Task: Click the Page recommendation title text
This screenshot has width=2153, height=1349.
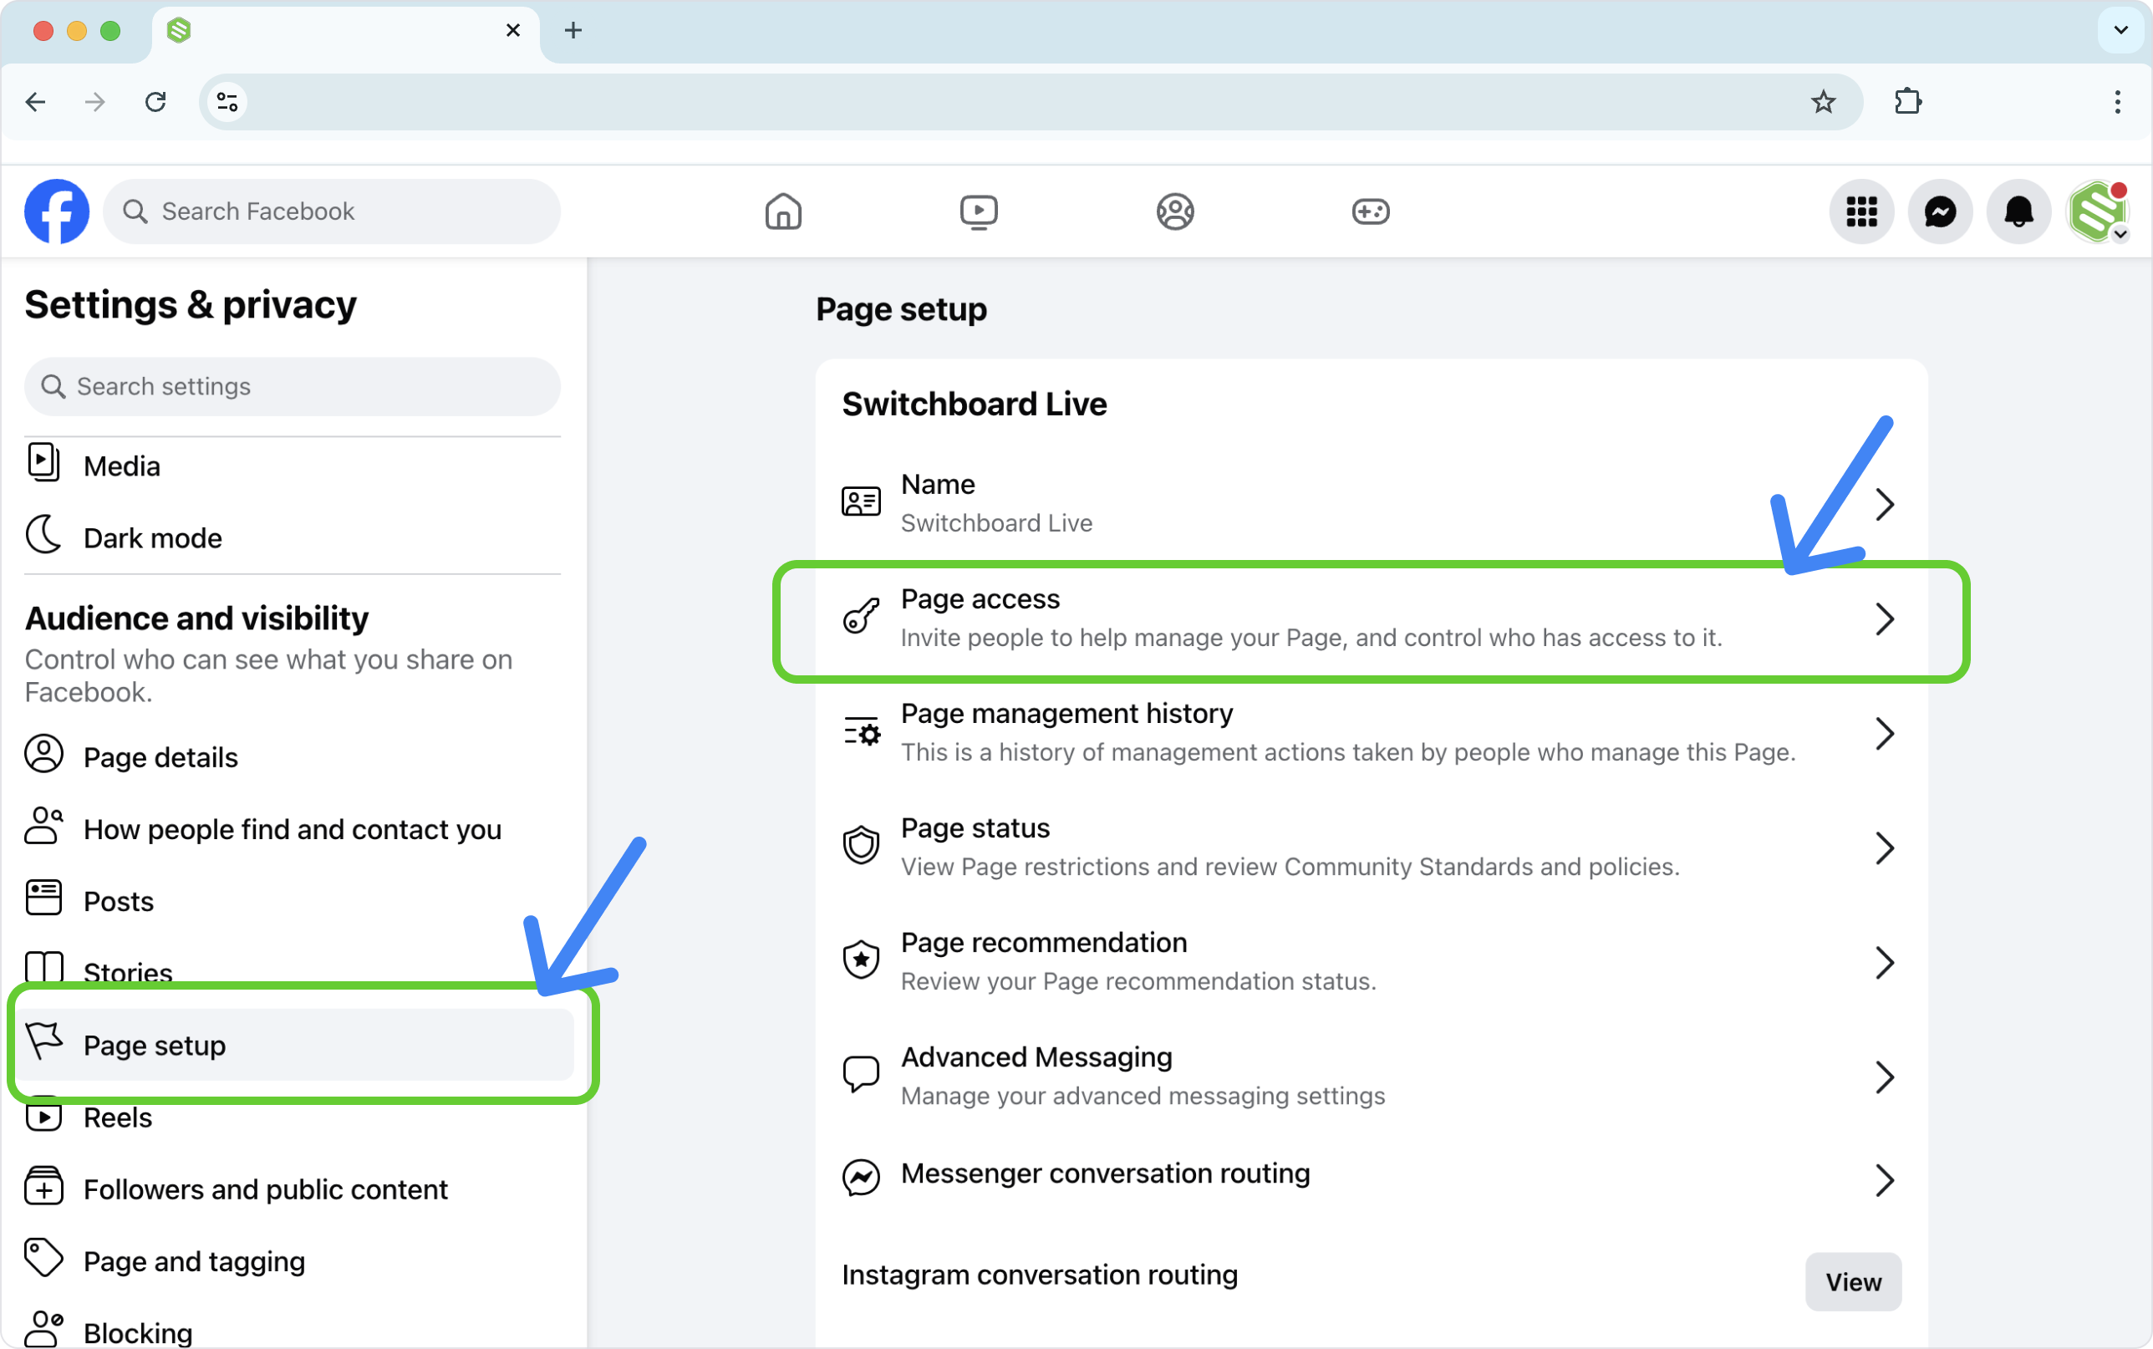Action: pyautogui.click(x=1044, y=942)
